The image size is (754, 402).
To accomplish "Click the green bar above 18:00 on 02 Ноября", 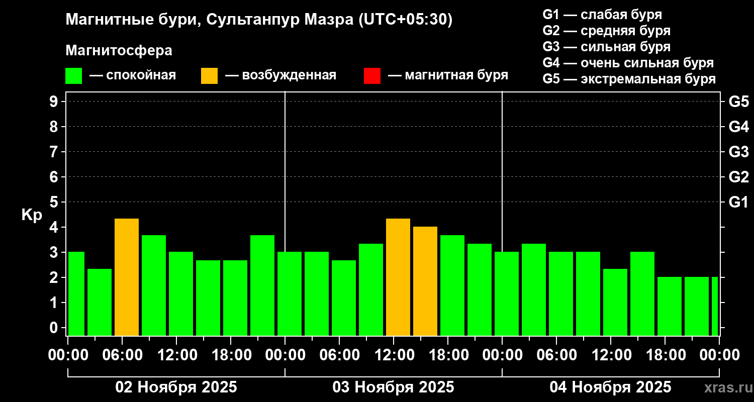I will (x=235, y=298).
